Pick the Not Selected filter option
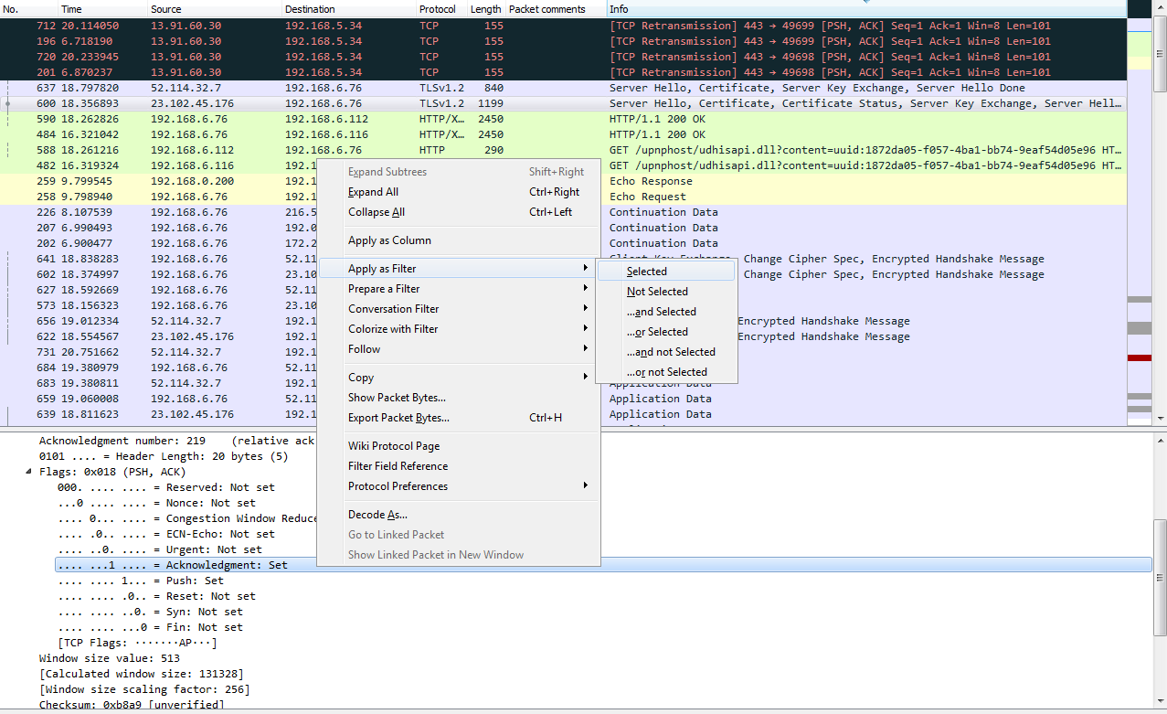1167x714 pixels. (656, 292)
